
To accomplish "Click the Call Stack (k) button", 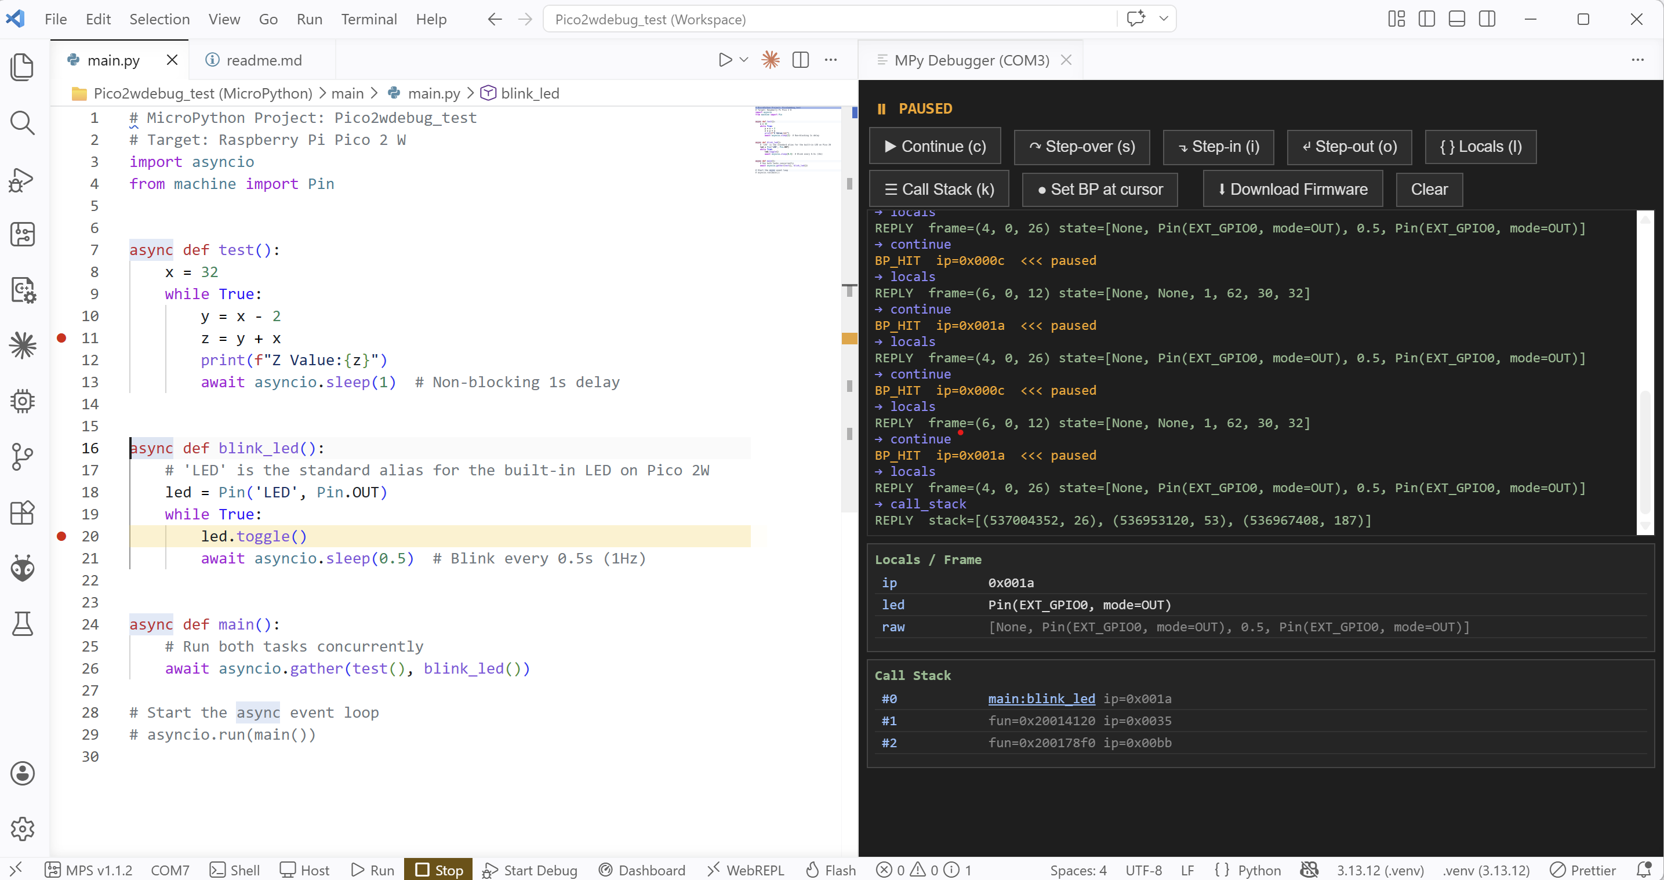I will 939,190.
